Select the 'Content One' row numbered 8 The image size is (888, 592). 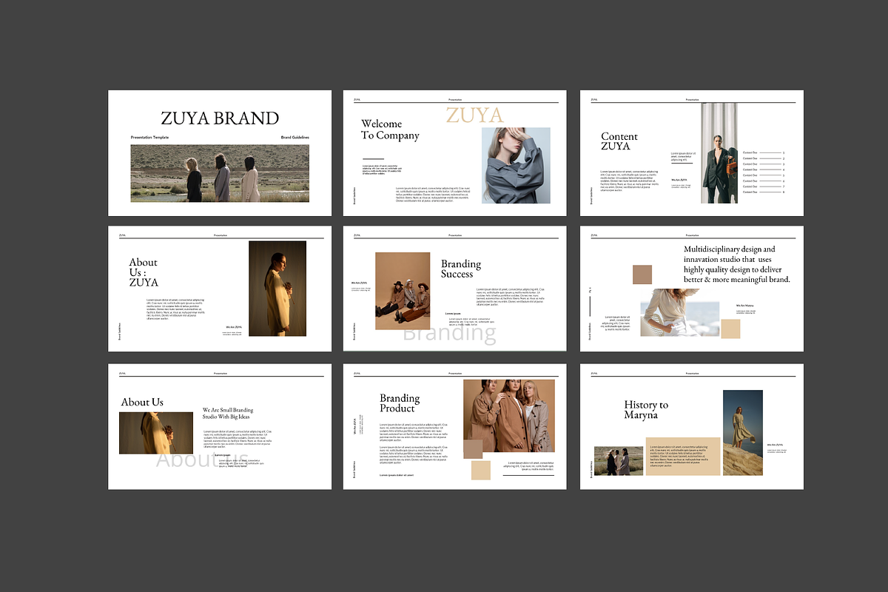point(764,192)
